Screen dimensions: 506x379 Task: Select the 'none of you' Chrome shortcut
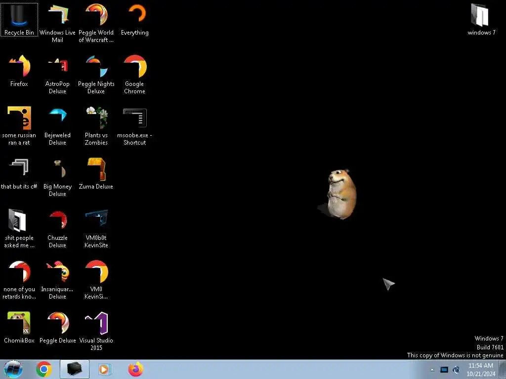pyautogui.click(x=19, y=280)
